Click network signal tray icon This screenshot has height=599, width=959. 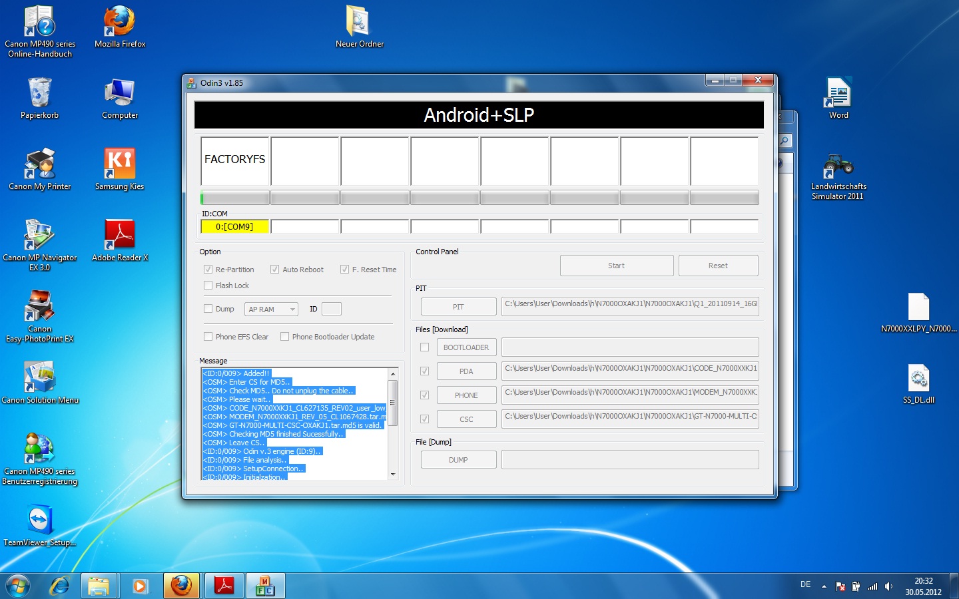[x=872, y=586]
